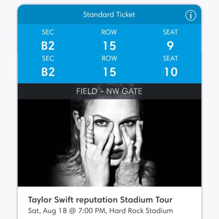Tap the first SEC label
This screenshot has height=219, width=219.
pyautogui.click(x=48, y=32)
